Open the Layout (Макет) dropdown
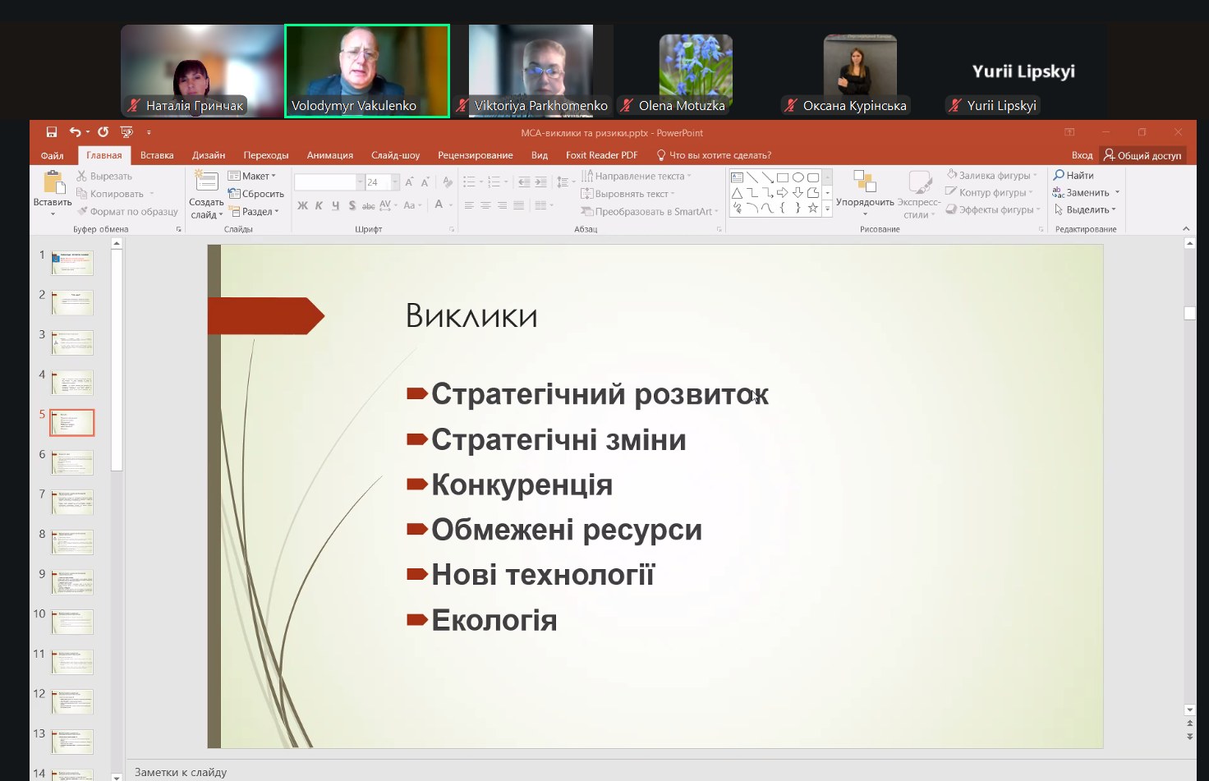This screenshot has width=1209, height=781. (253, 176)
